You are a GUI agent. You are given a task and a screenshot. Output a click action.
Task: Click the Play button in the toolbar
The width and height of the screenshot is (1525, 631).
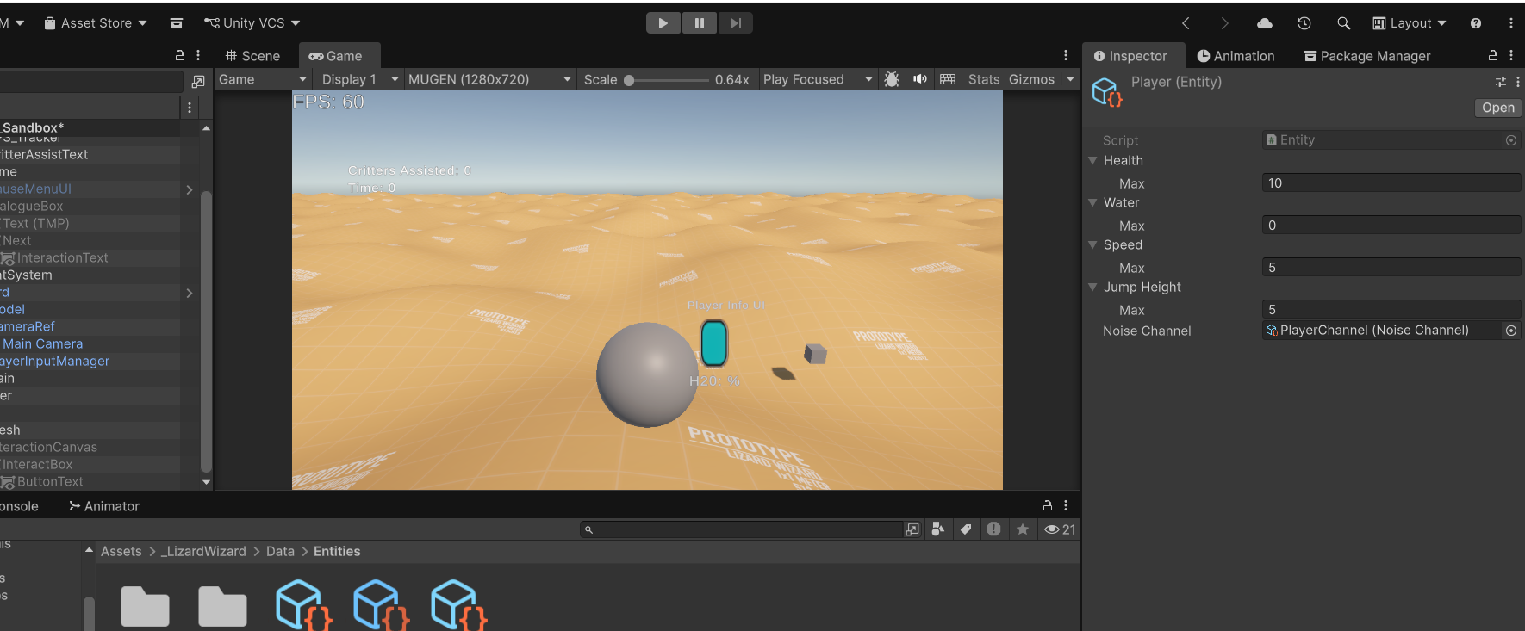coord(663,23)
